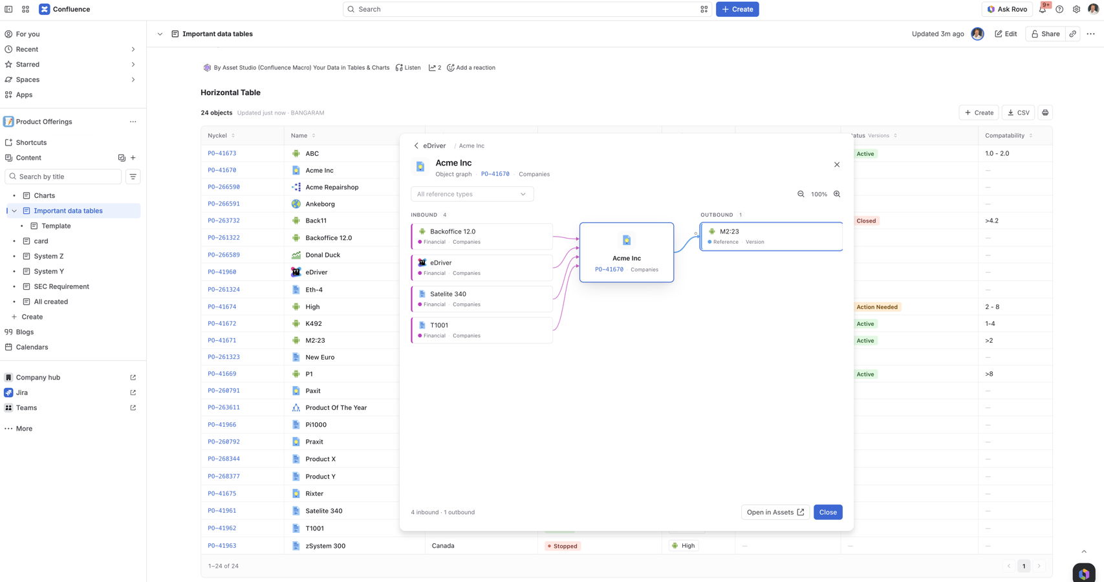Image resolution: width=1104 pixels, height=582 pixels.
Task: Click the Rovo chat floating icon
Action: coord(1084,573)
